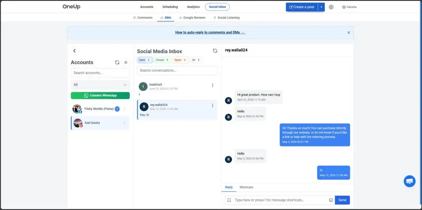Open options menu for intelirisi5 conversation
Image resolution: width=422 pixels, height=210 pixels.
point(212,85)
